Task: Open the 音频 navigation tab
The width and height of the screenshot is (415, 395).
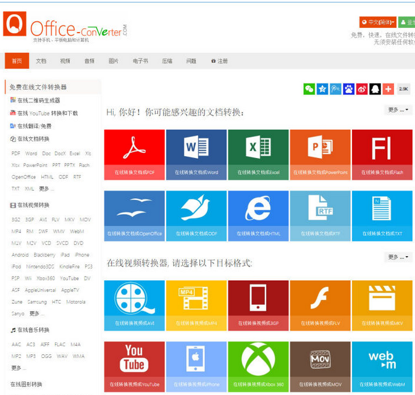Action: click(90, 61)
